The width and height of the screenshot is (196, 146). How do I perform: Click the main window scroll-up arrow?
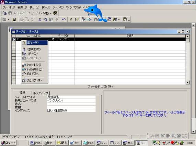point(193,25)
